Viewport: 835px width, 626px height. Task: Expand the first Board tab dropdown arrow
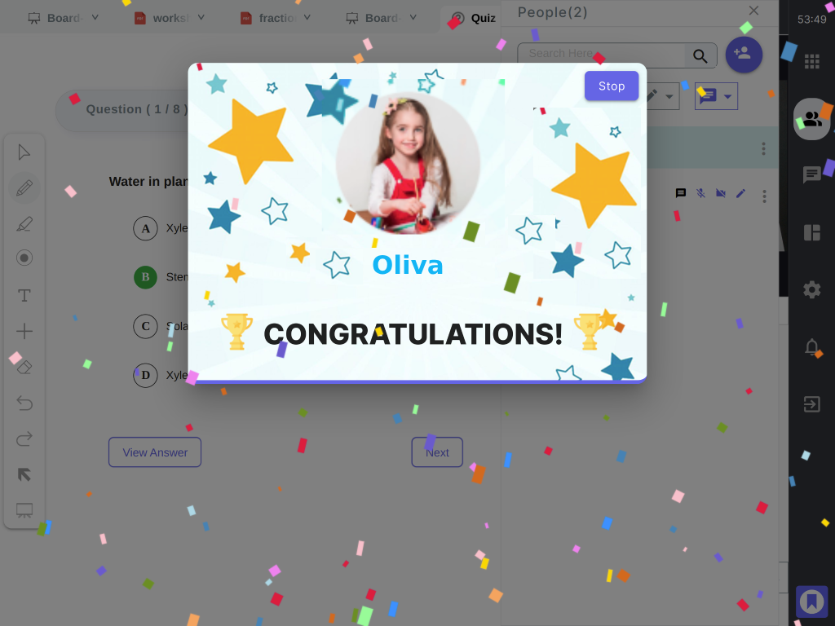[x=95, y=18]
